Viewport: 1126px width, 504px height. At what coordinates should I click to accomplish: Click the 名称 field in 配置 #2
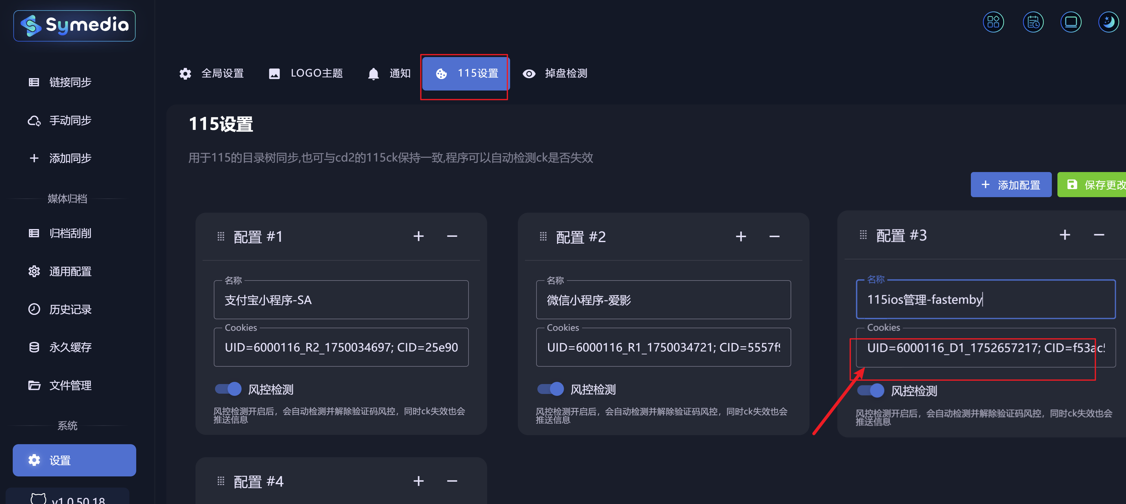point(663,300)
